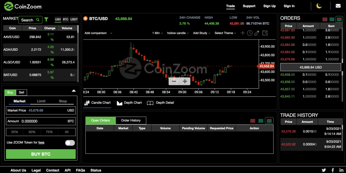This screenshot has height=173, width=346.
Task: Click the CoinZoom logo
Action: point(23,6)
